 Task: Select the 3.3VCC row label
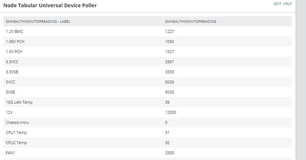coord(12,62)
